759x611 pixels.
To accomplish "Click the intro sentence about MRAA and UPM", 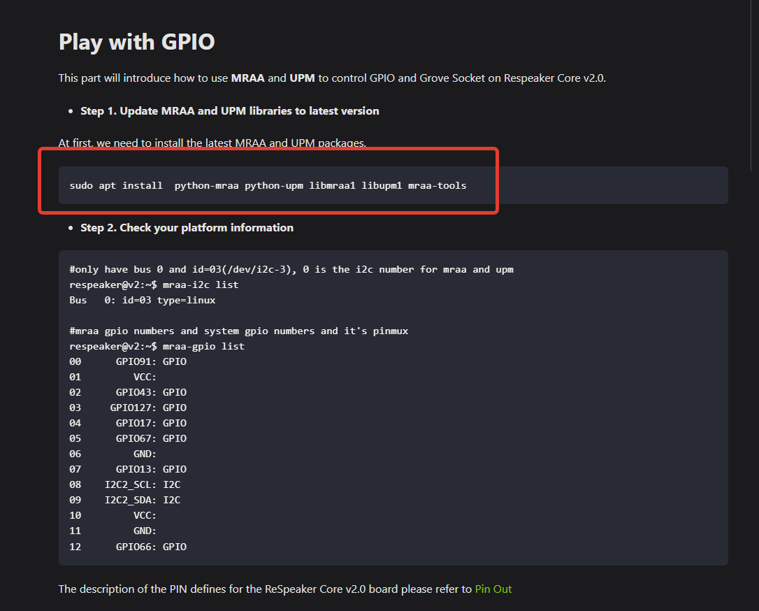I will [x=332, y=78].
